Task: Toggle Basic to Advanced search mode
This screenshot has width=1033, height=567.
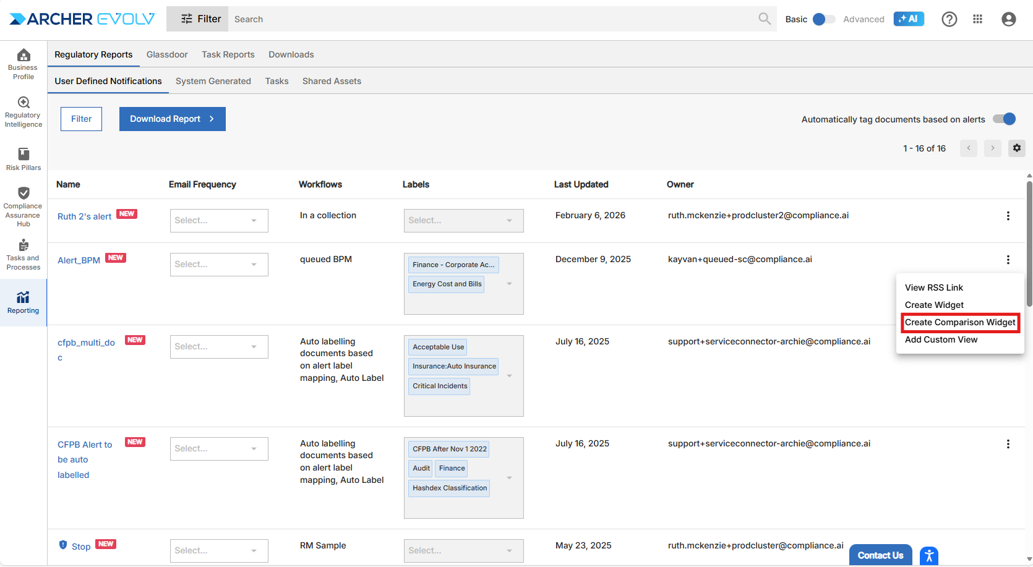Action: (823, 19)
